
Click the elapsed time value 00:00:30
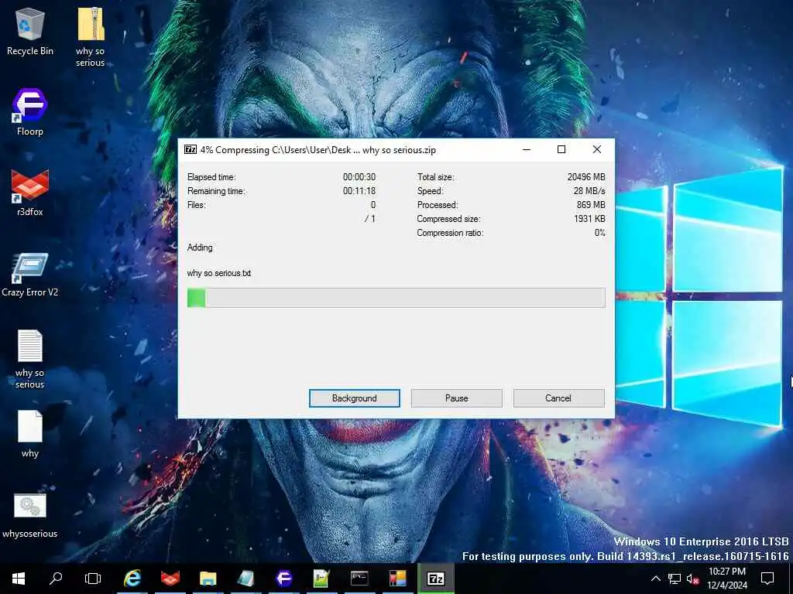click(359, 177)
